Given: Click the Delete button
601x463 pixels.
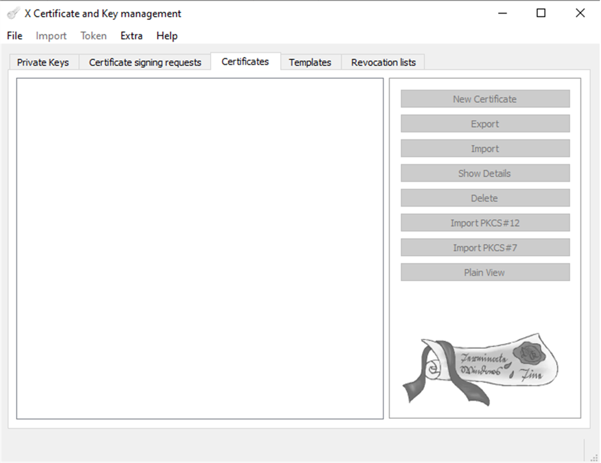Looking at the screenshot, I should [484, 198].
